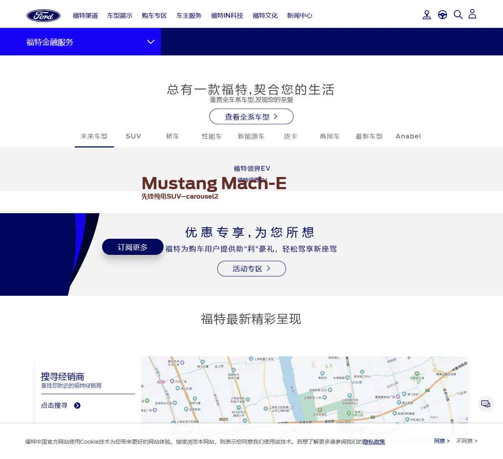
Task: Open the 车型展示 menu
Action: coord(120,16)
